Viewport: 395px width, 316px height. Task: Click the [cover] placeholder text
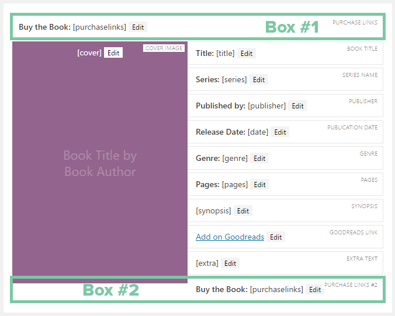point(89,53)
